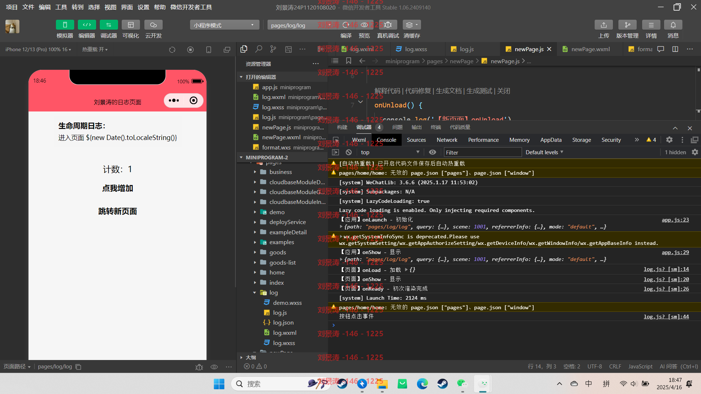Toggle the simulator panel button
This screenshot has height=394, width=701.
click(x=65, y=25)
